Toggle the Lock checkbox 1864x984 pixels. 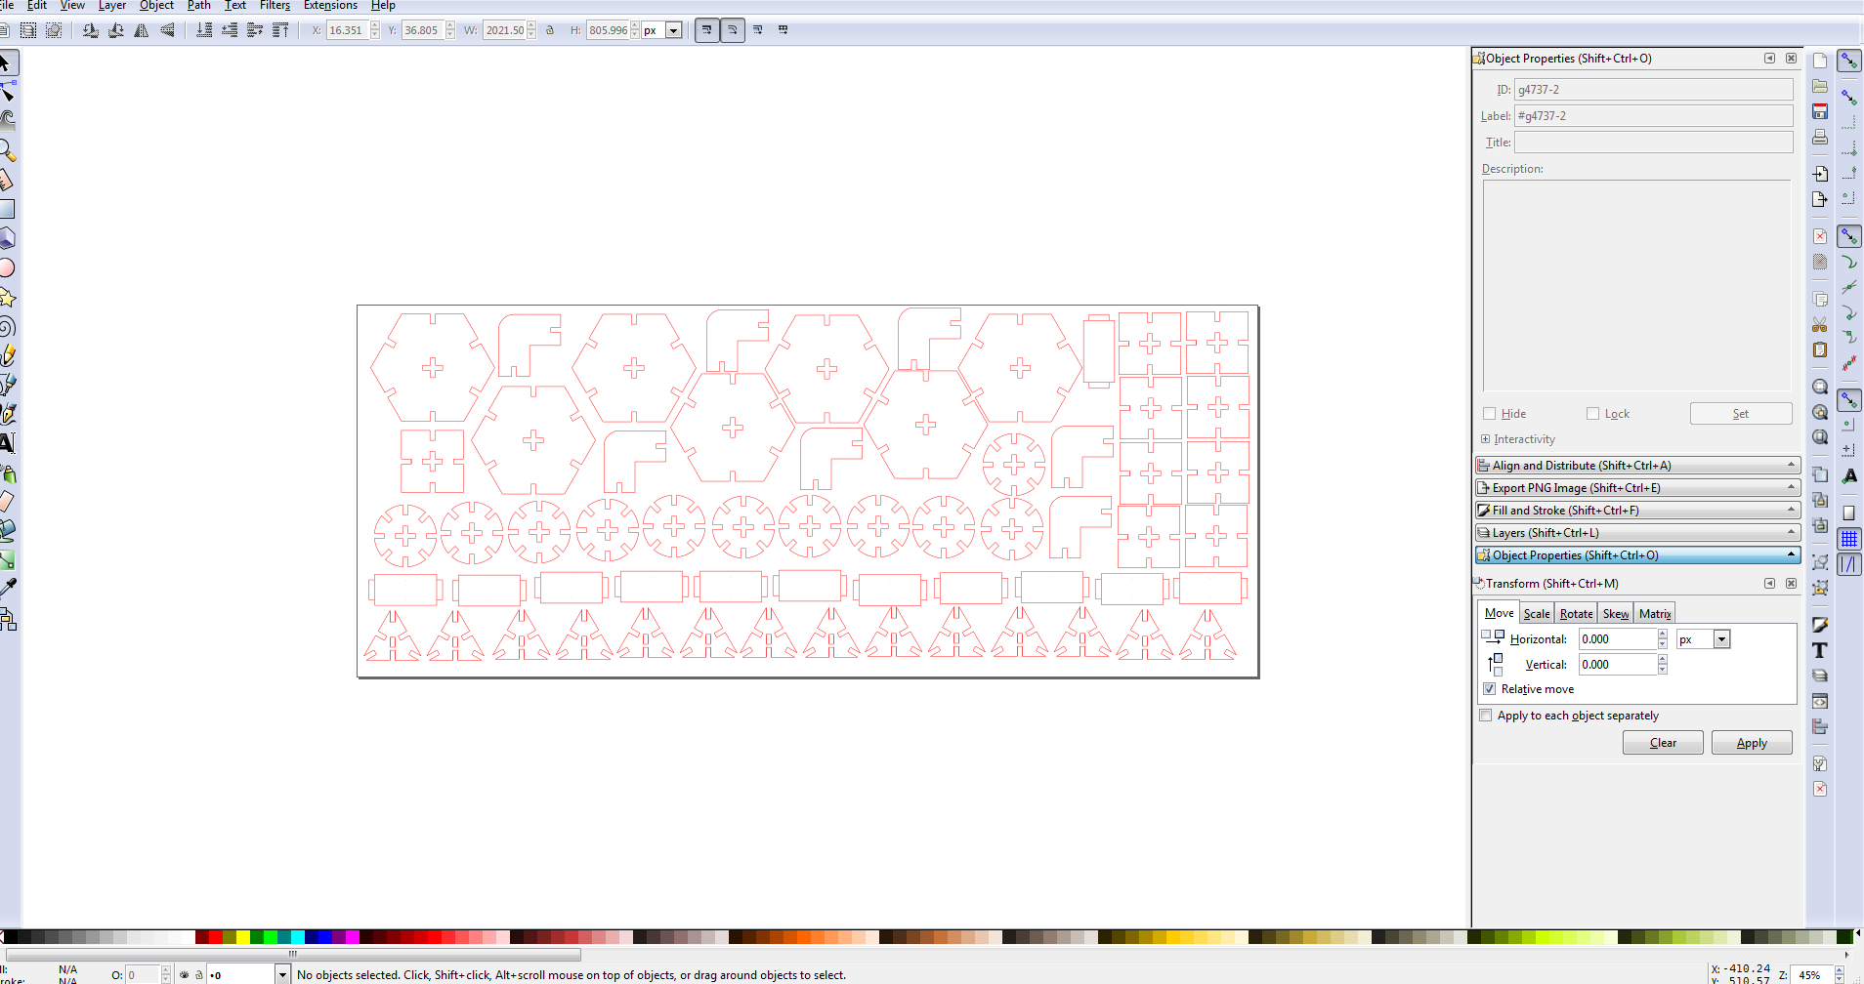(x=1593, y=414)
